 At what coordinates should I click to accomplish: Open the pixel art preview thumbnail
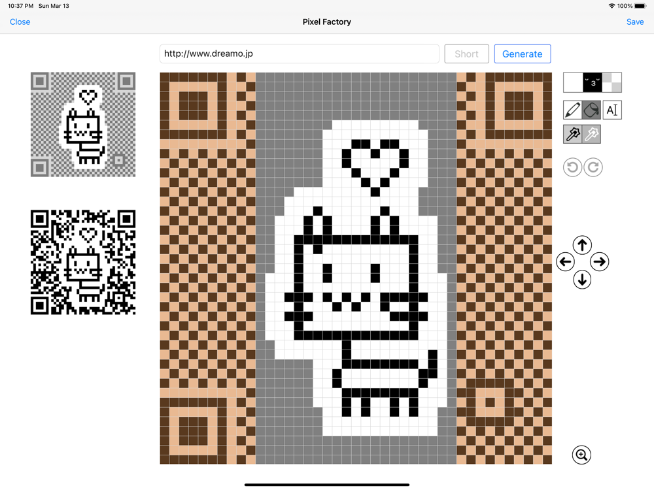click(x=83, y=125)
